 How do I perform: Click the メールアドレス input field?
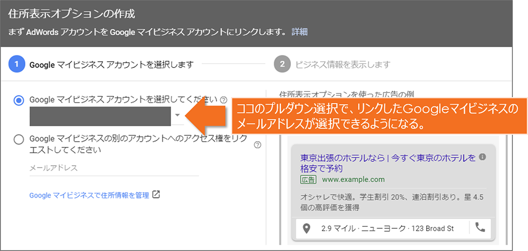coord(114,168)
